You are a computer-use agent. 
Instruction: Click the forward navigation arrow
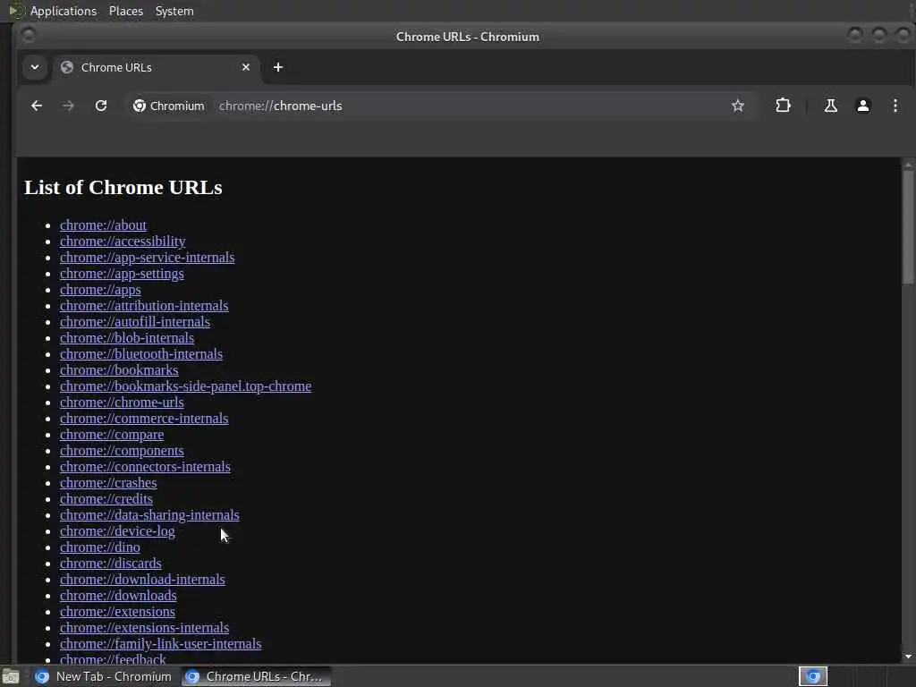point(68,106)
